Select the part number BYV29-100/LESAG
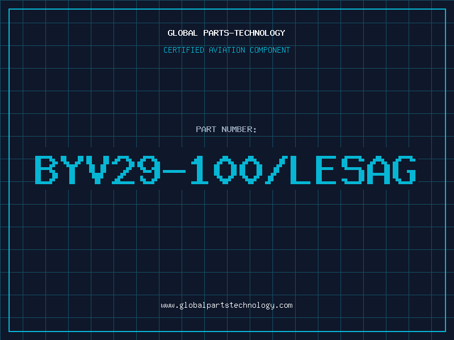This screenshot has height=340, width=454. (225, 170)
